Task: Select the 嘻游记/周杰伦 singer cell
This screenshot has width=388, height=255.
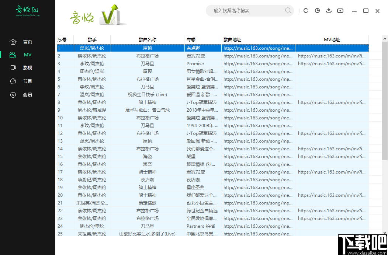Action: point(92,179)
